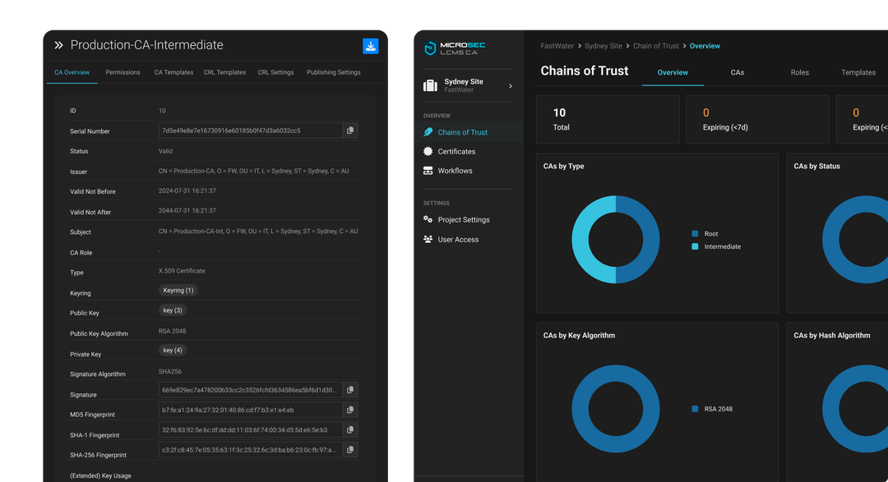Viewport: 888px width, 482px height.
Task: Open the Publishing Settings tab
Action: point(334,72)
